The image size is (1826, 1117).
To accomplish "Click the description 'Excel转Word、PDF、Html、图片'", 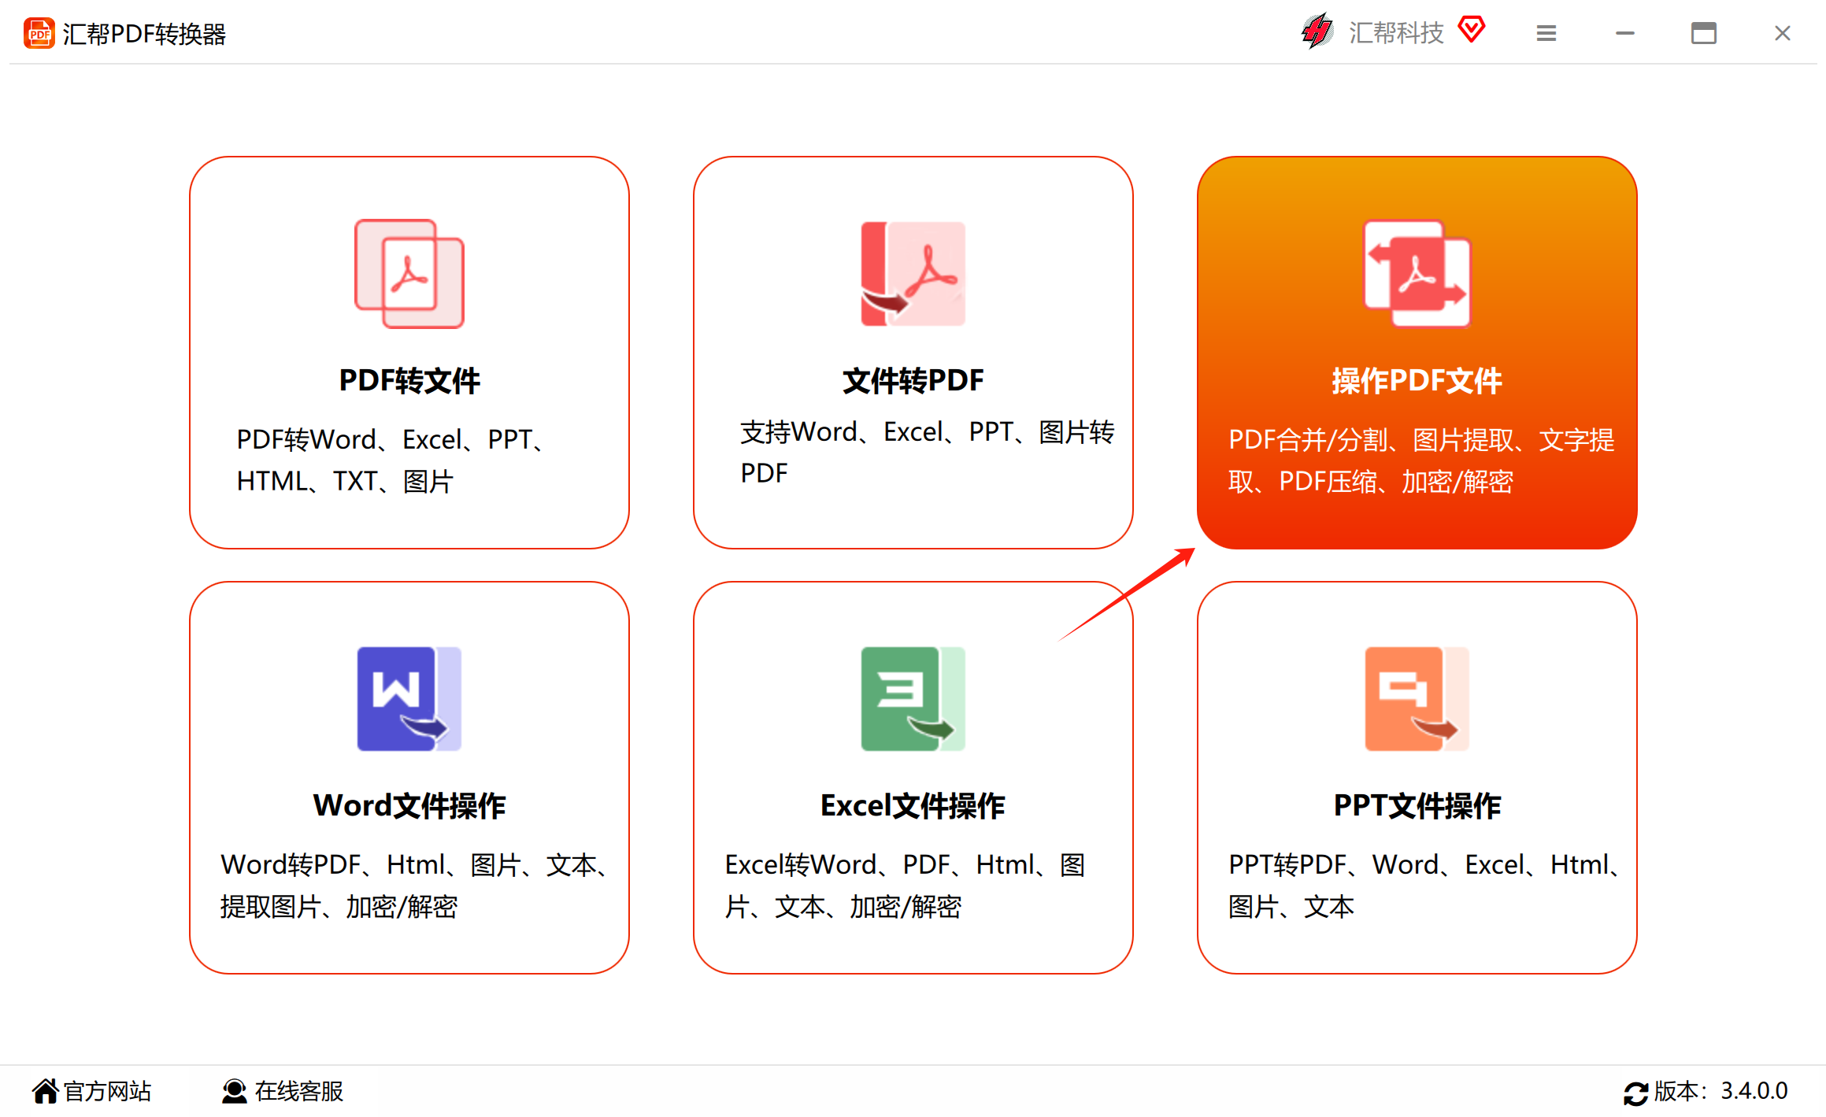I will tap(906, 886).
